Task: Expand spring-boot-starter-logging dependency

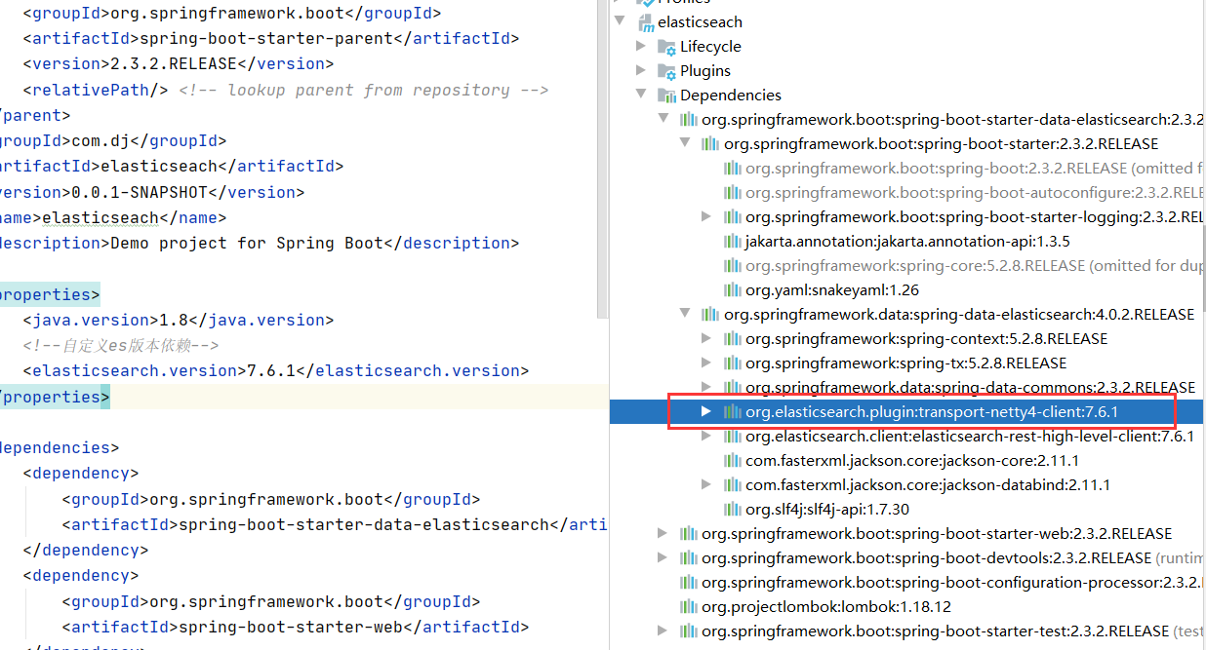Action: [x=706, y=216]
